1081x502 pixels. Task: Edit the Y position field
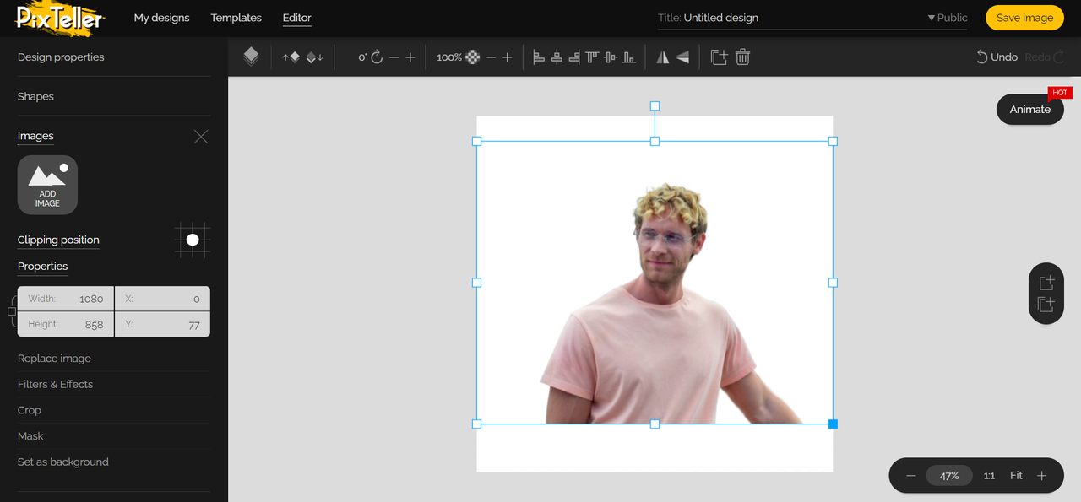[x=162, y=324]
